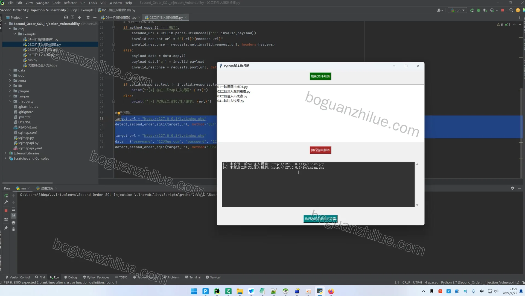
Task: Toggle soft-wrap in Run panel
Action: 13,209
